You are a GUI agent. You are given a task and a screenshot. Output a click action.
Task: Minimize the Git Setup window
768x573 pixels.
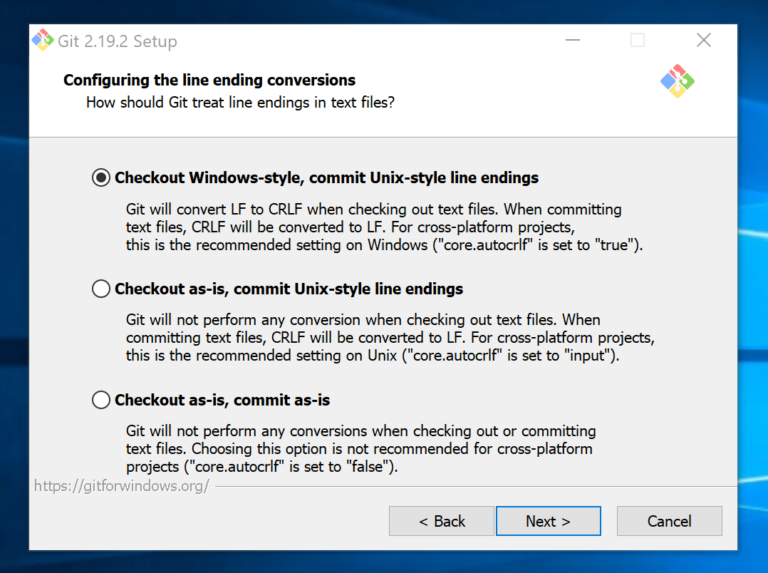click(573, 40)
